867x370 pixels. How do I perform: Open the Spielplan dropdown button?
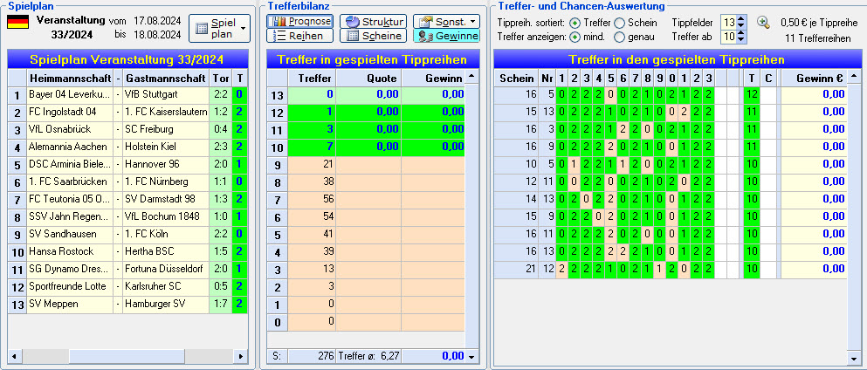(x=219, y=28)
